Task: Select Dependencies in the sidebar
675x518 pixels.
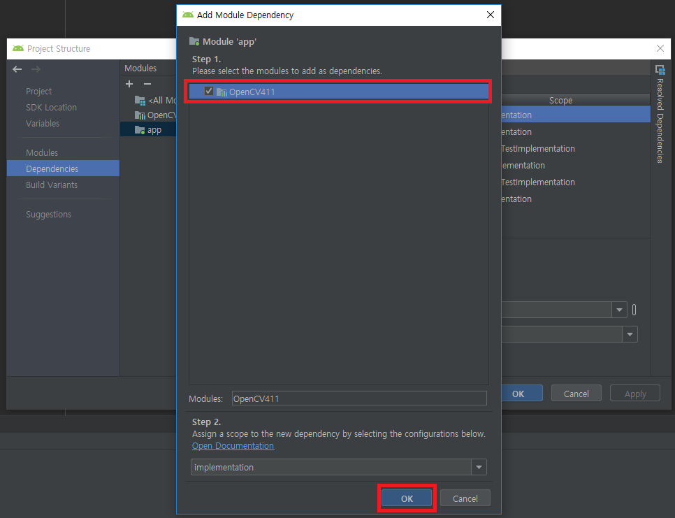Action: tap(64, 168)
